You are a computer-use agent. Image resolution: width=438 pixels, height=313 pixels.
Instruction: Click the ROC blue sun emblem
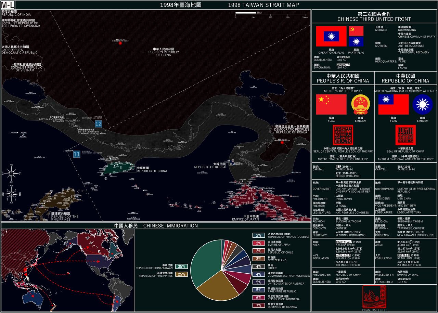pyautogui.click(x=423, y=104)
